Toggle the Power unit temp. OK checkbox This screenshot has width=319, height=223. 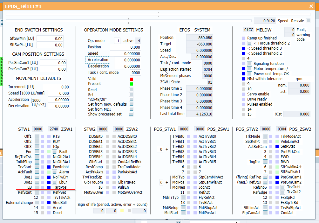249,74
